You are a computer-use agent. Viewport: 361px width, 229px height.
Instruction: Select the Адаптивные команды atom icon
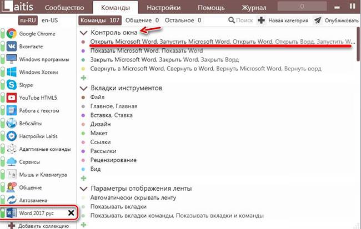point(12,149)
